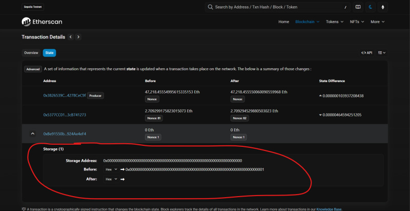The image size is (410, 211).
Task: Change Before value format Hex dropdown
Action: coord(111,169)
